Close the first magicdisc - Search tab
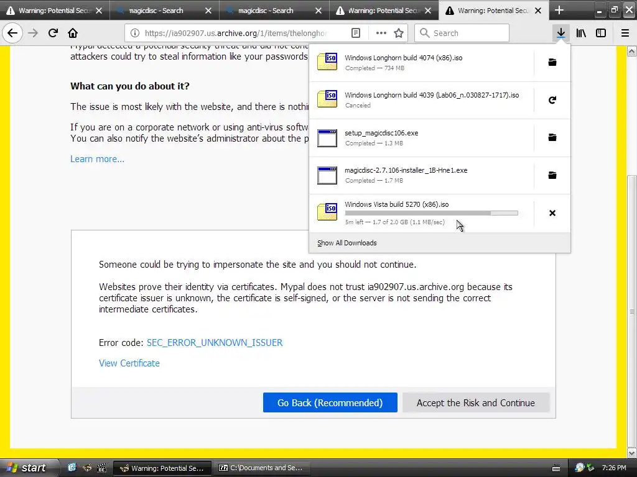Screen dimensions: 637x477 point(208,11)
